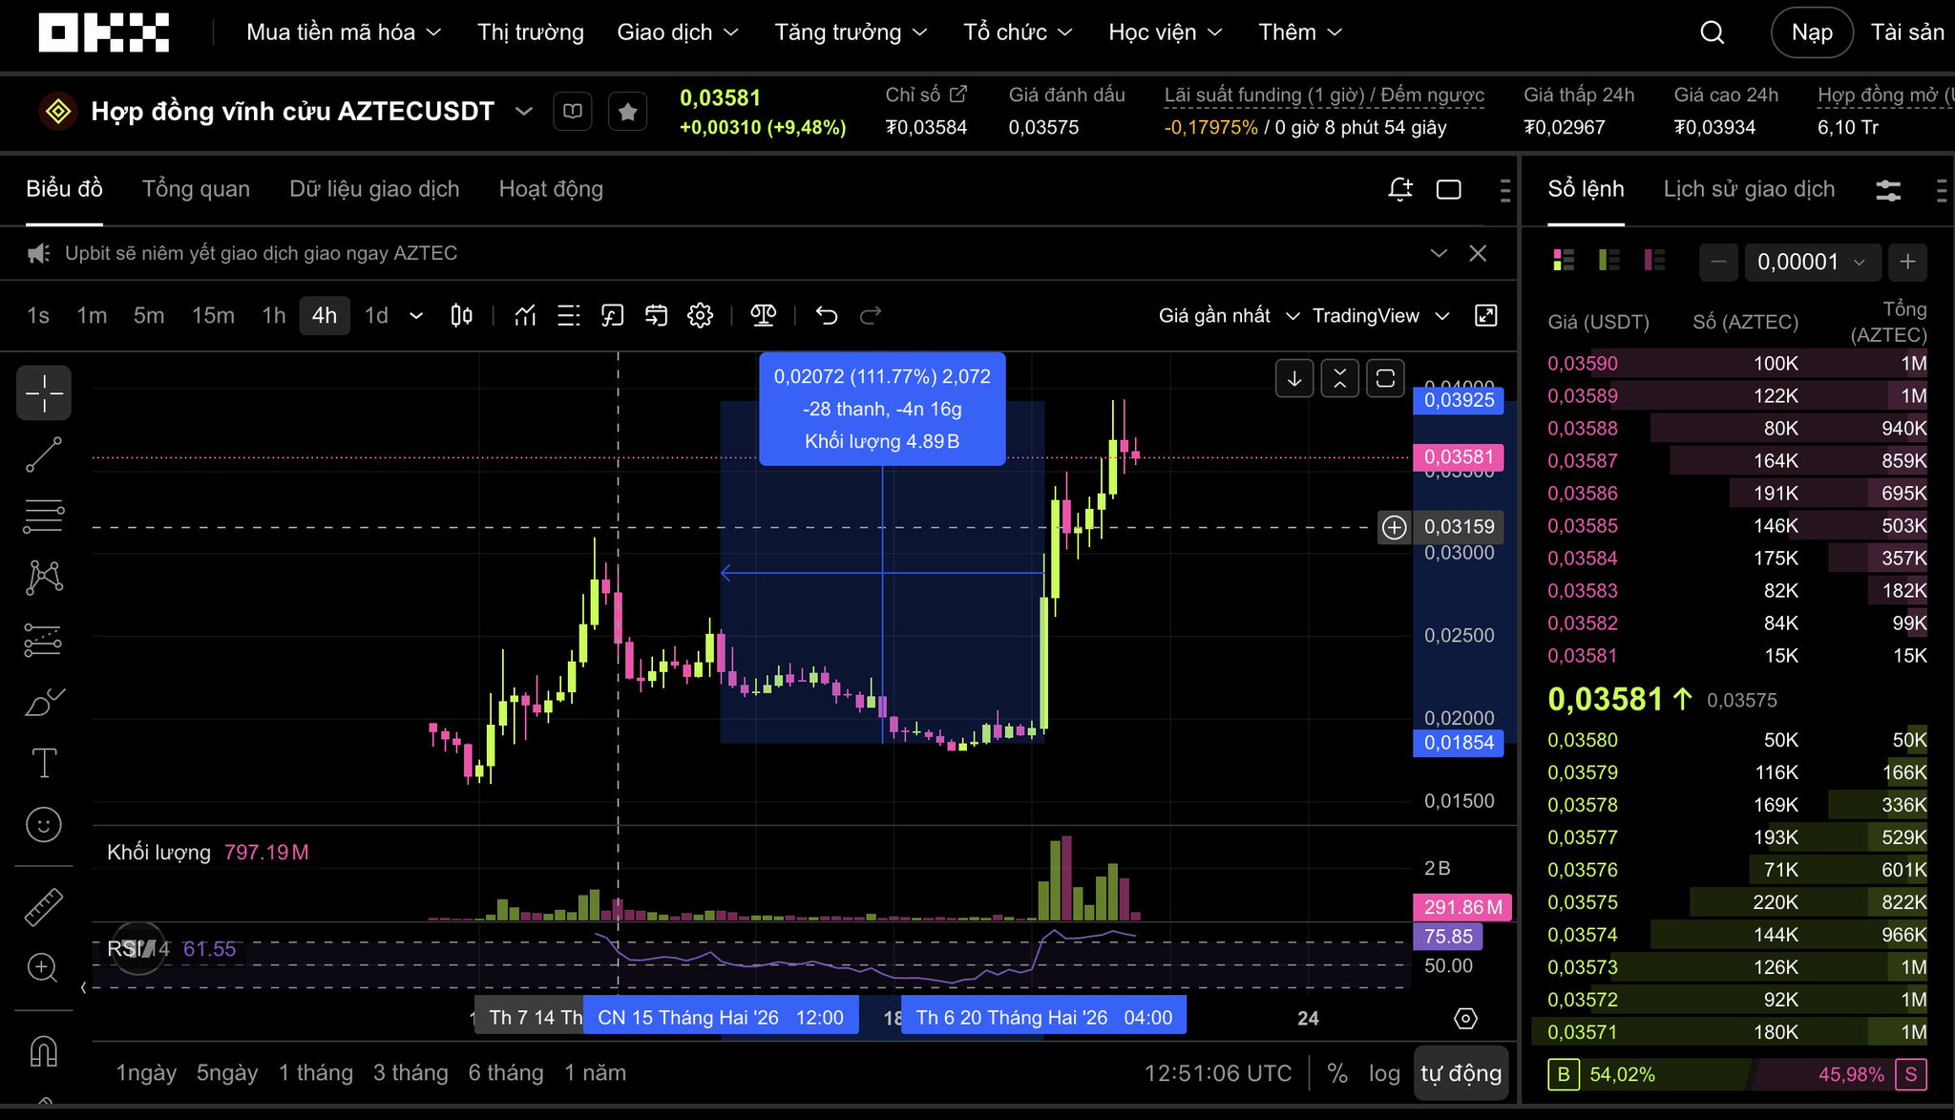
Task: Toggle log scale on chart
Action: coord(1383,1073)
